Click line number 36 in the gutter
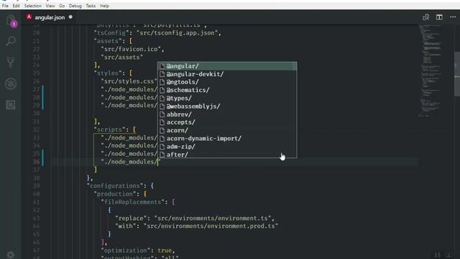460x259 pixels. pos(36,162)
